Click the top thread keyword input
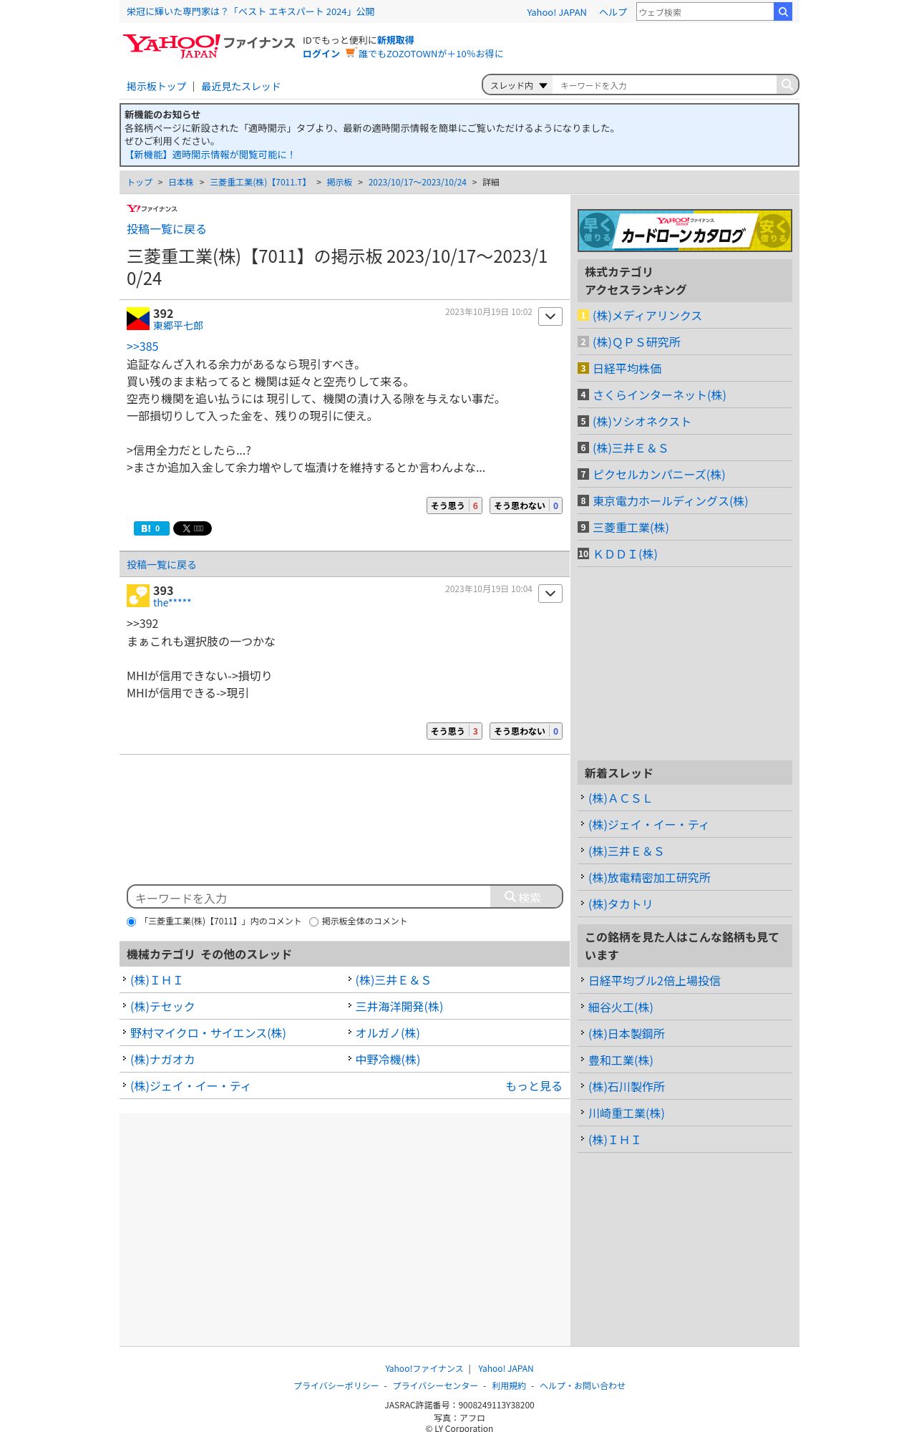The height and width of the screenshot is (1432, 919). (664, 85)
